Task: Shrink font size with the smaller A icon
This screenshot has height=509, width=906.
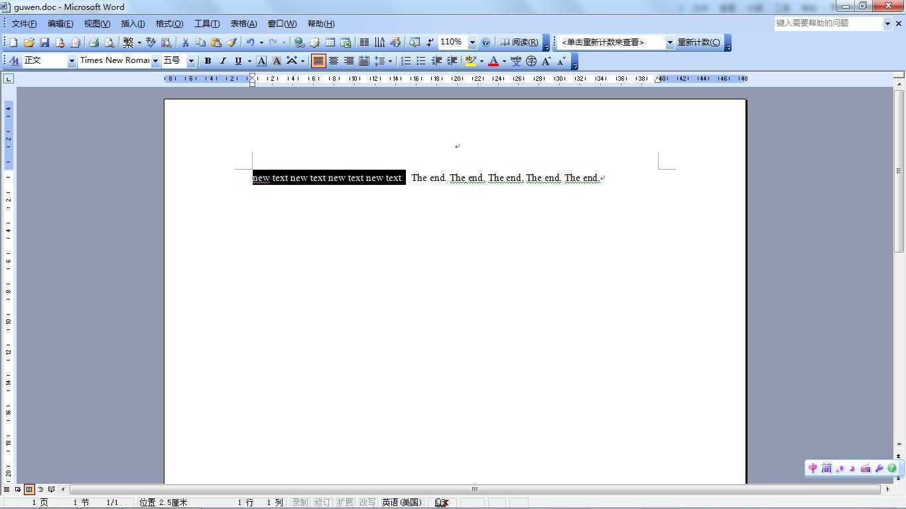Action: 562,61
